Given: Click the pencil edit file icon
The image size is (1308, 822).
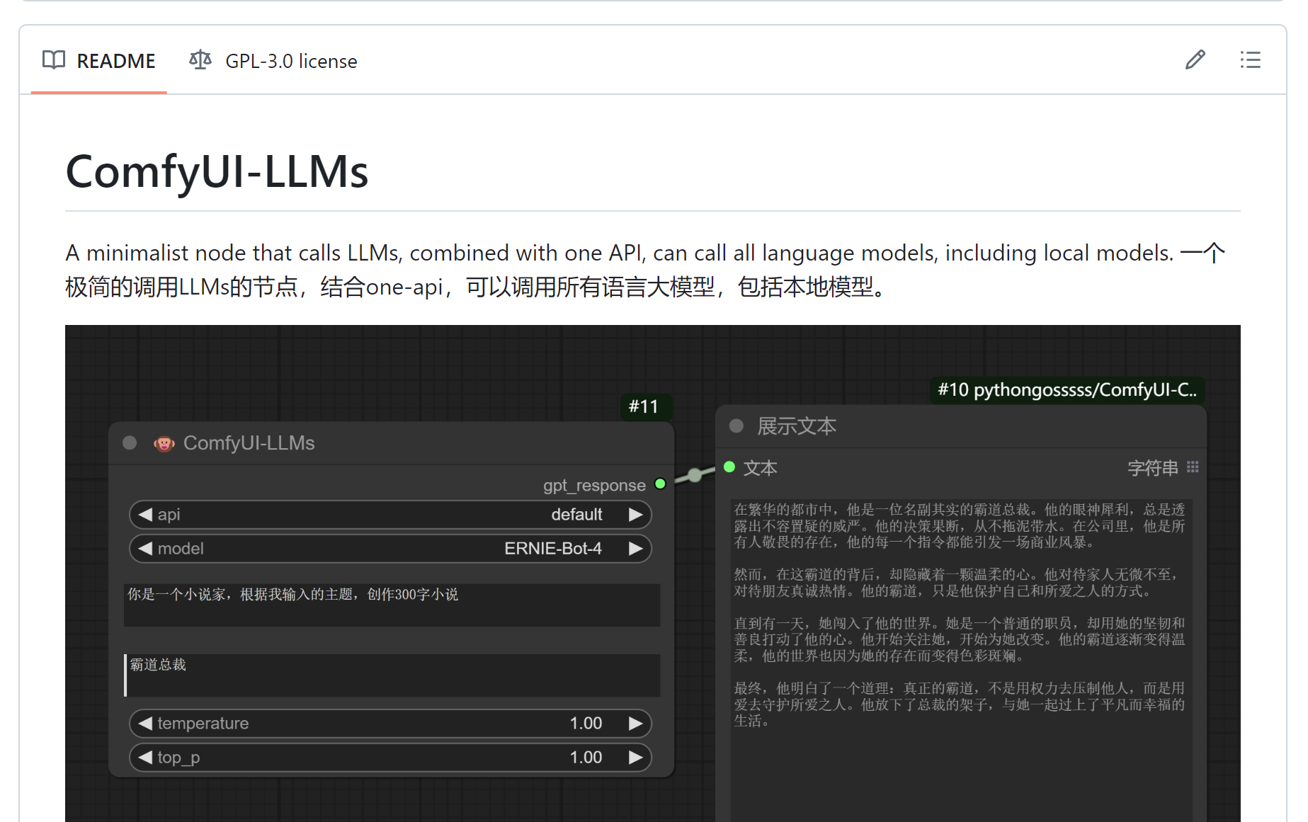Looking at the screenshot, I should 1195,60.
